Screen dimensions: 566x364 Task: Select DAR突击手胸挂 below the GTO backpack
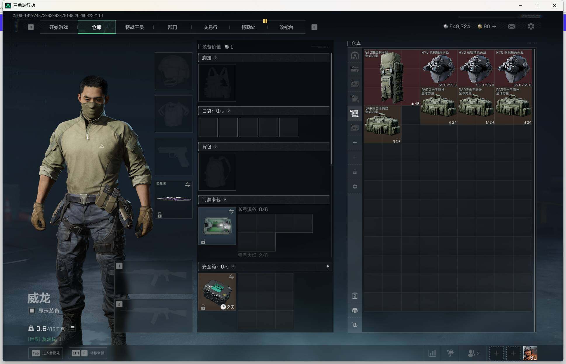click(383, 124)
